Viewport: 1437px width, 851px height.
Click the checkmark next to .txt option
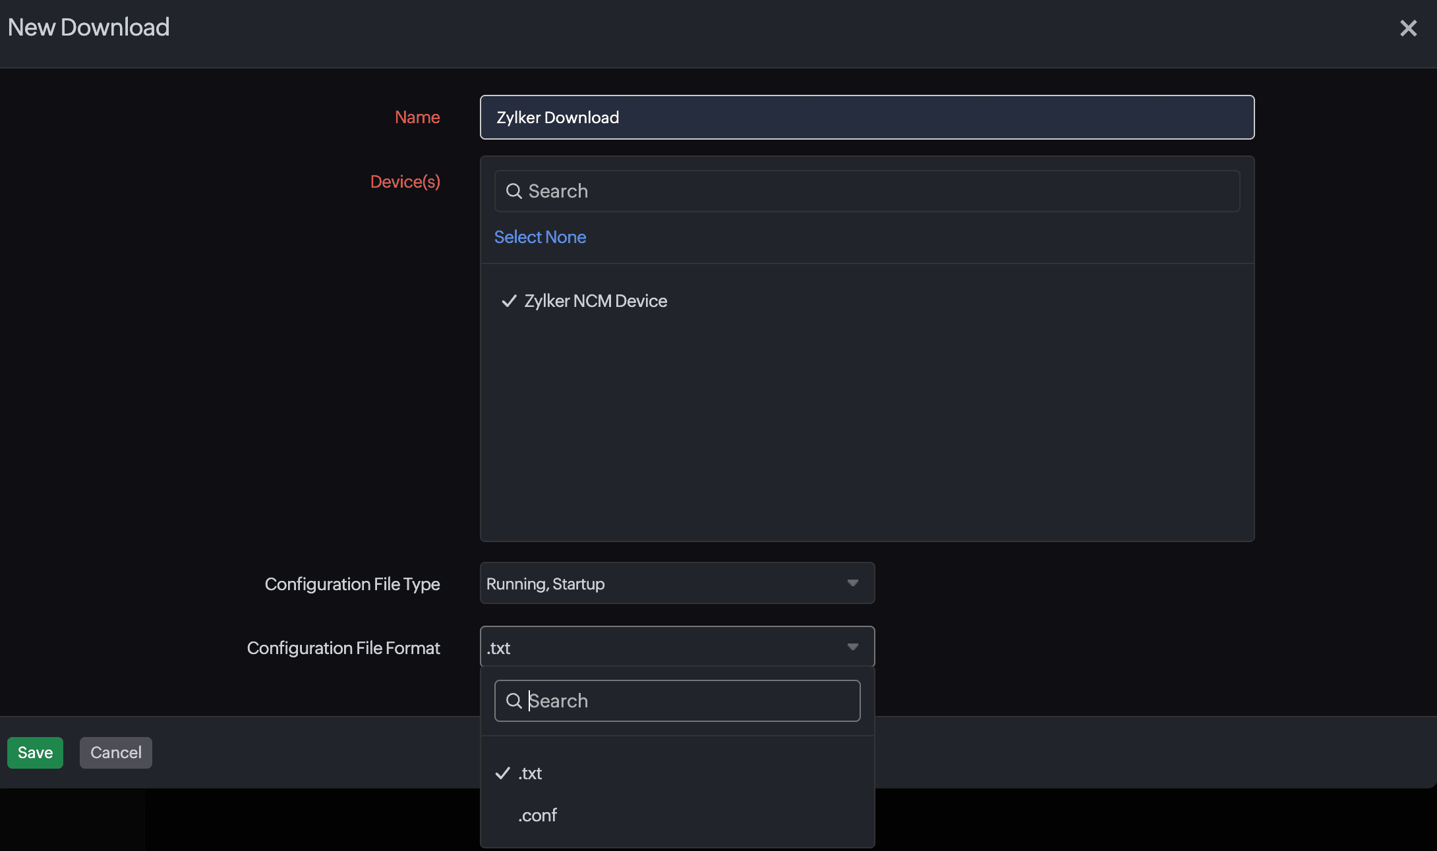(503, 773)
